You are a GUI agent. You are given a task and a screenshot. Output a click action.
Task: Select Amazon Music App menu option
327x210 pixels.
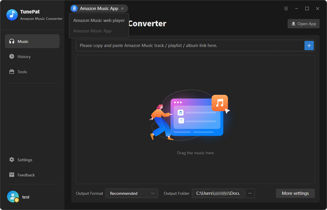pyautogui.click(x=99, y=31)
